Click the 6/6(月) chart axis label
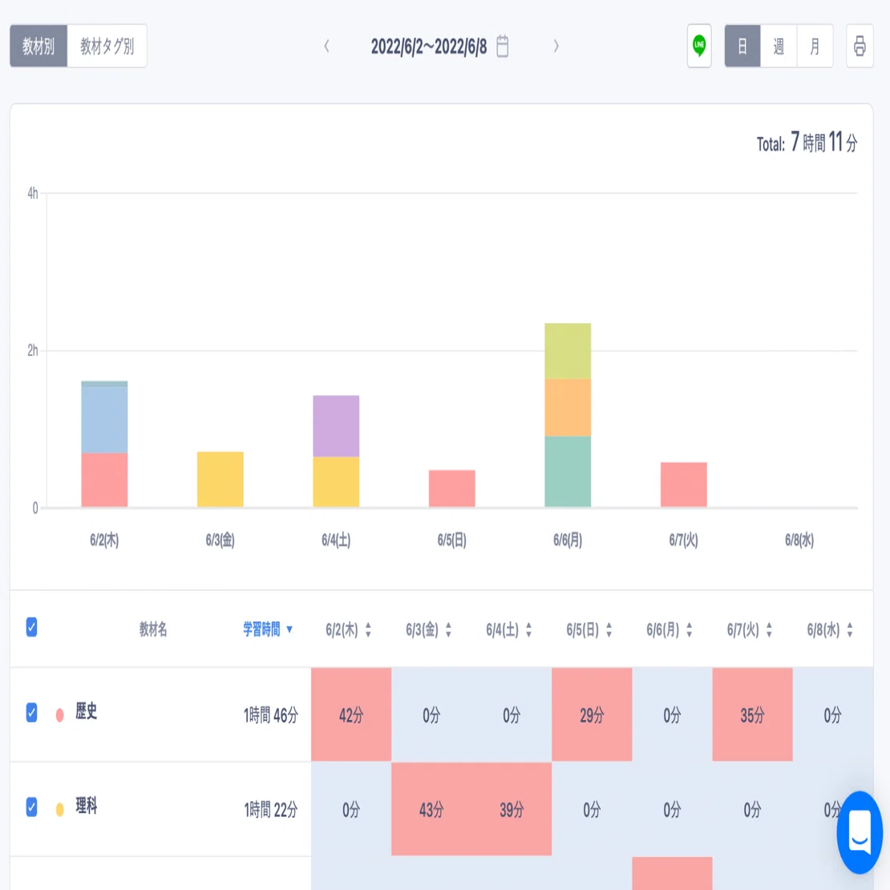The width and height of the screenshot is (890, 890). click(568, 540)
